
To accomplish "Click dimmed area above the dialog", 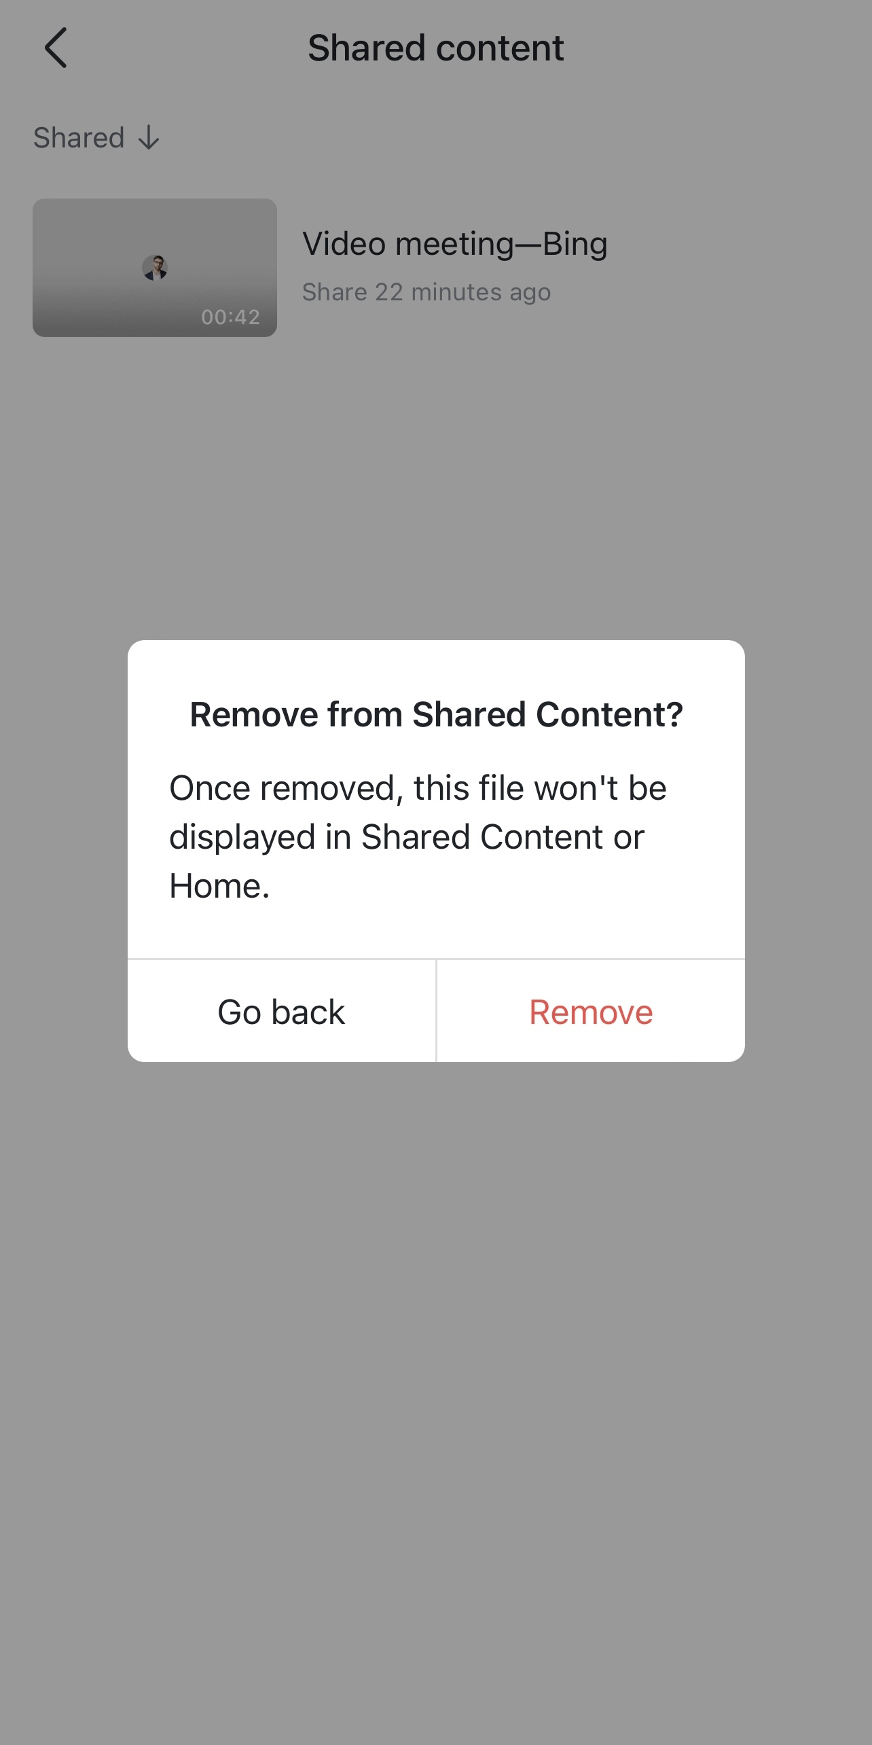I will 436,489.
